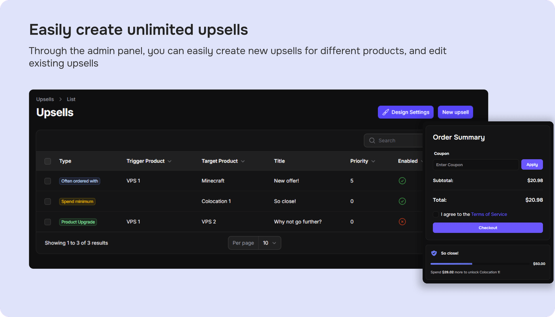
Task: Click the breadcrumb chevron after Upsells
Action: (60, 99)
